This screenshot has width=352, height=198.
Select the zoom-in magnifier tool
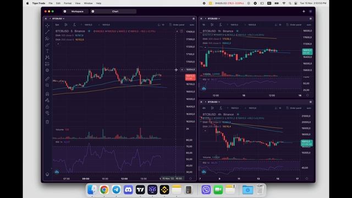click(x=47, y=85)
